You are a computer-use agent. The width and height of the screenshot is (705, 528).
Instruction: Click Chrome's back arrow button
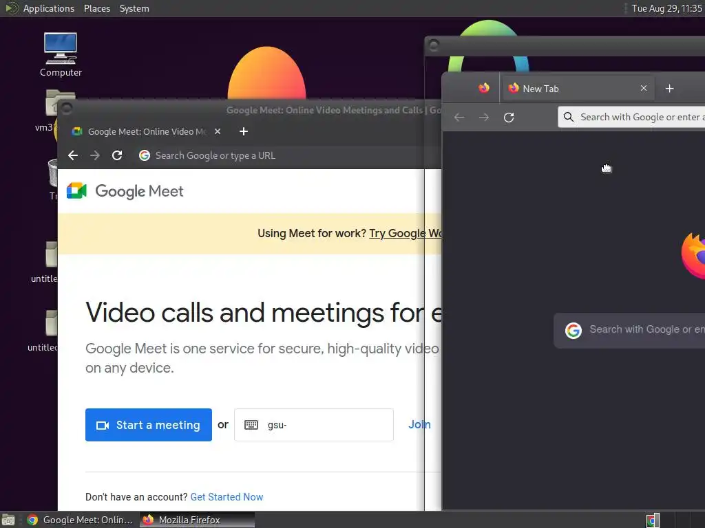click(x=73, y=155)
